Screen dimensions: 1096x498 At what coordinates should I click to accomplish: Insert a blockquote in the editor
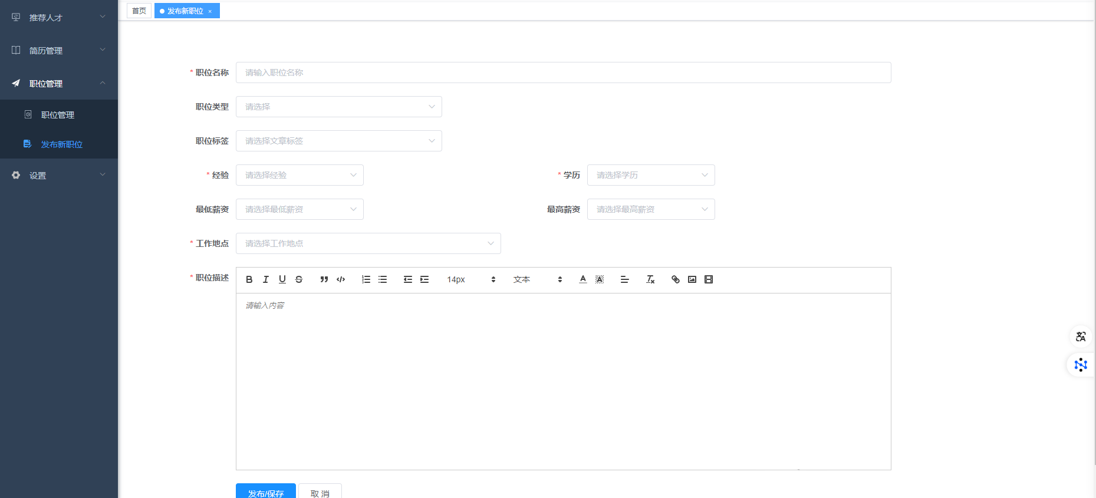324,279
